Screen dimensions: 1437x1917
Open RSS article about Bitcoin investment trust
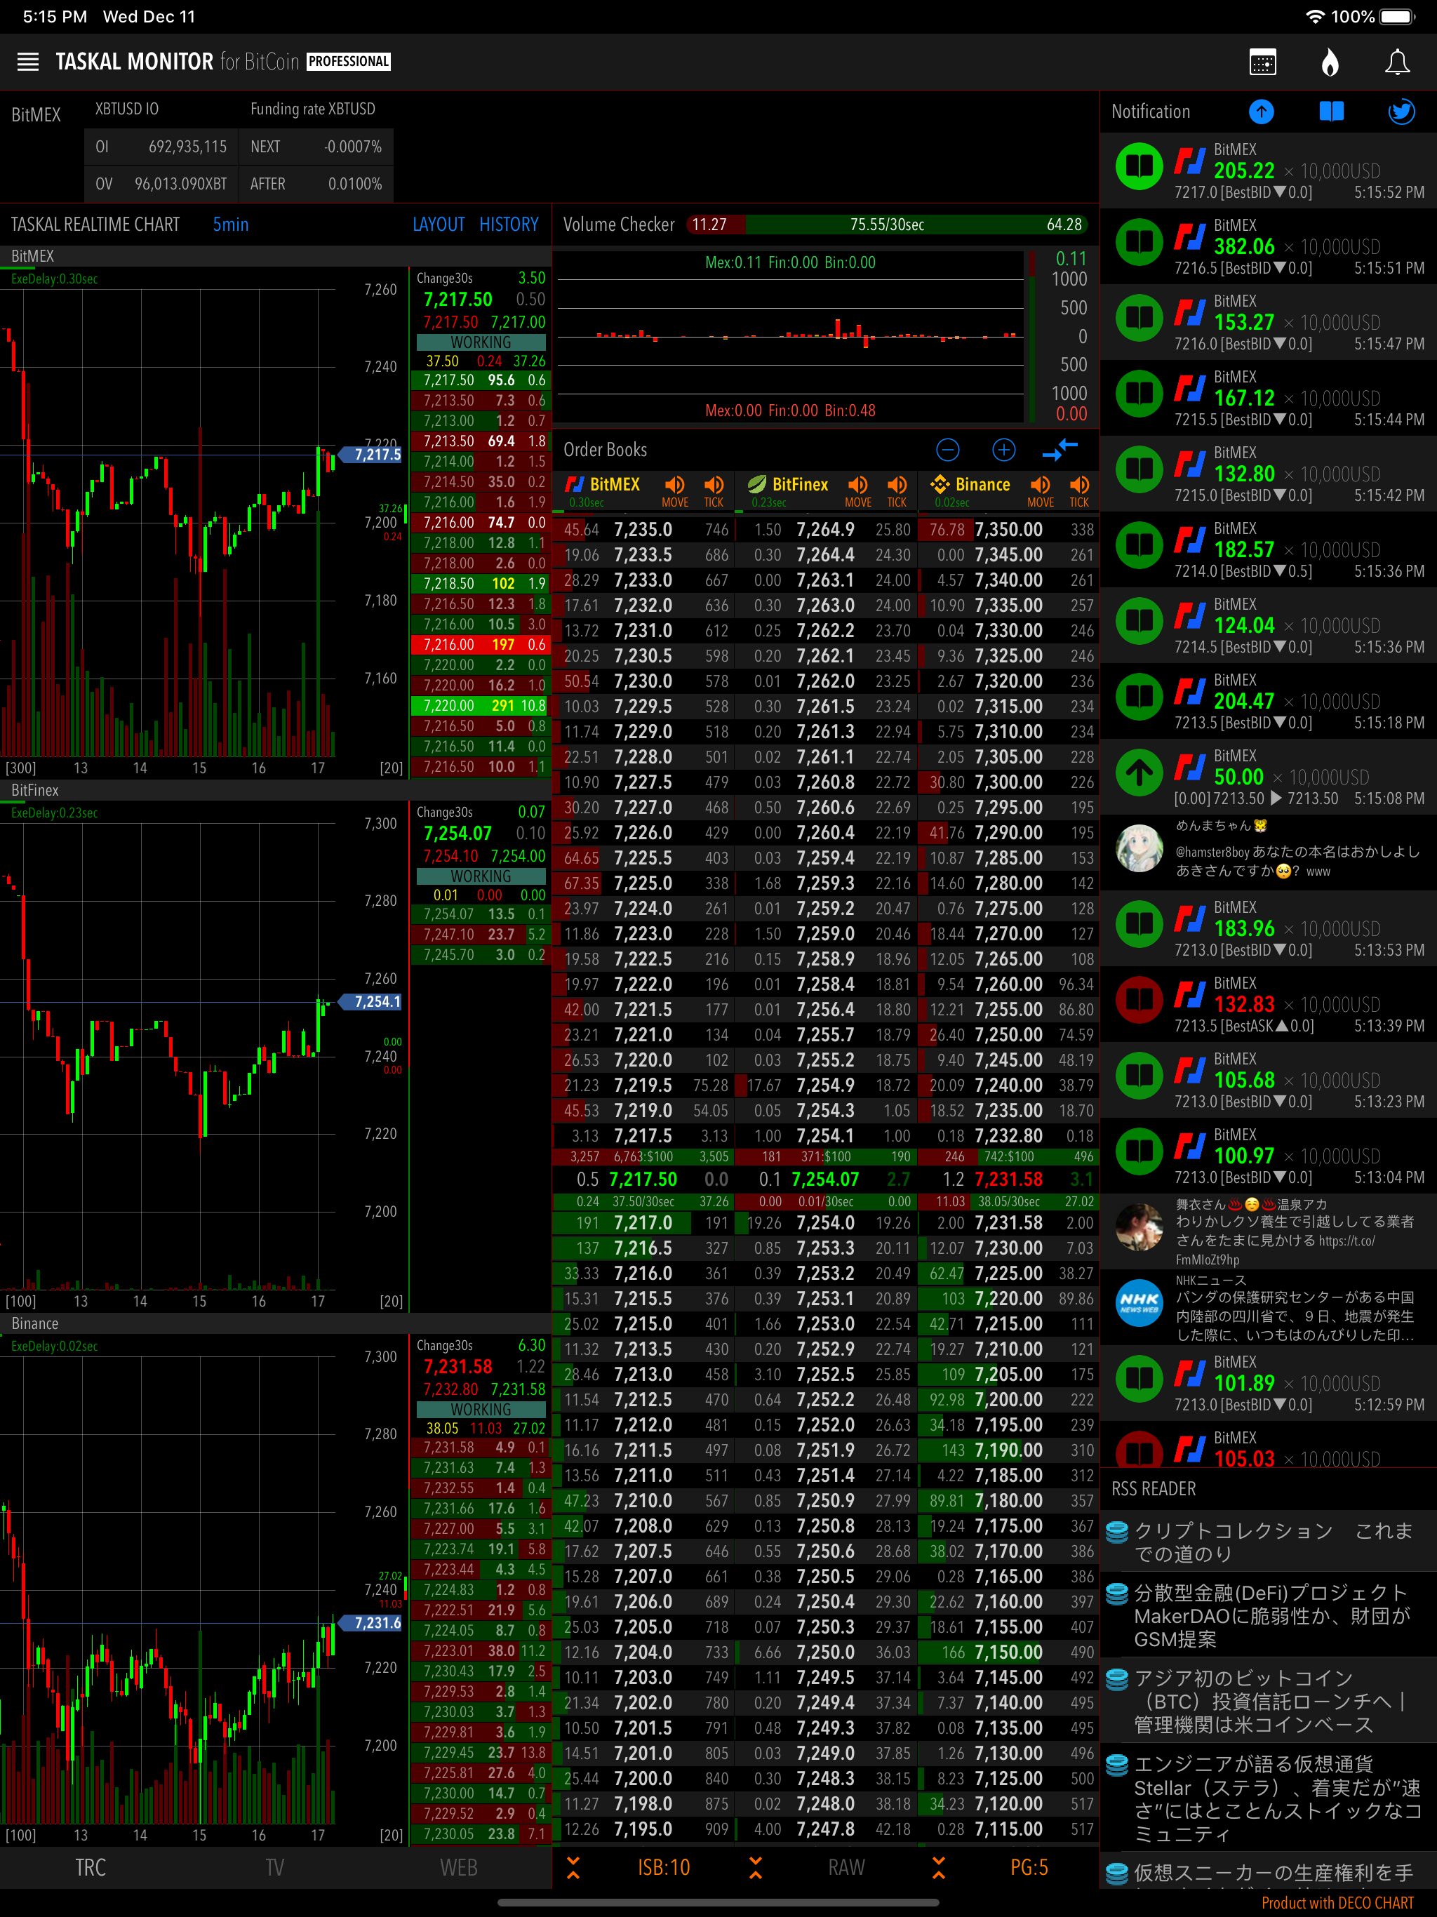pos(1269,1701)
